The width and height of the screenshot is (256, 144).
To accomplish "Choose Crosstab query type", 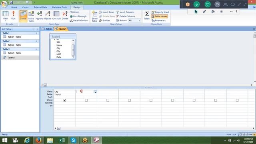I will [x=56, y=16].
